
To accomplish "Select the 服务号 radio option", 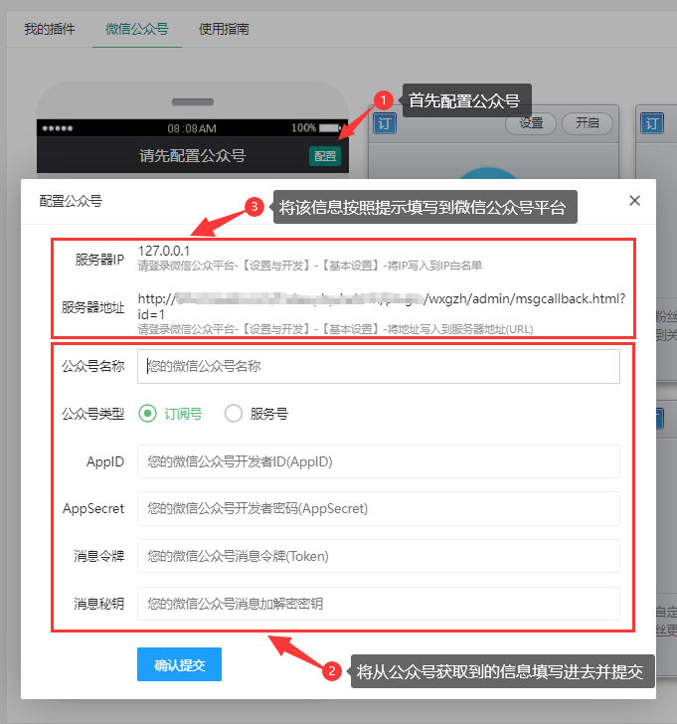I will pyautogui.click(x=256, y=414).
